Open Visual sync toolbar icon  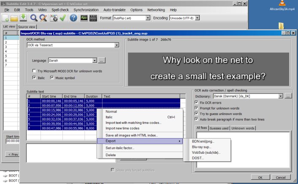(x=54, y=18)
